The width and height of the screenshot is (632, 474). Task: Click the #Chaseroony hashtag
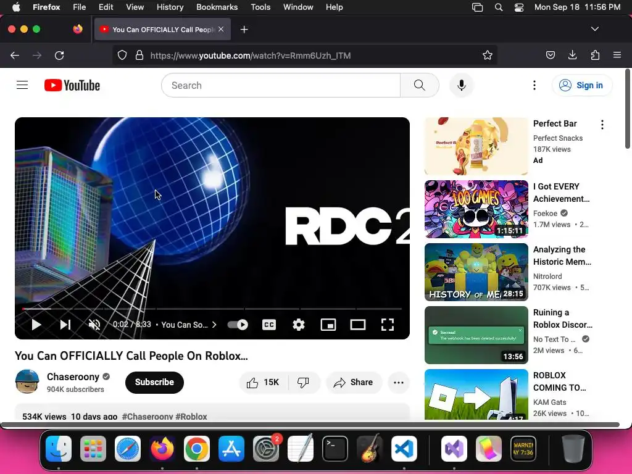[148, 417]
